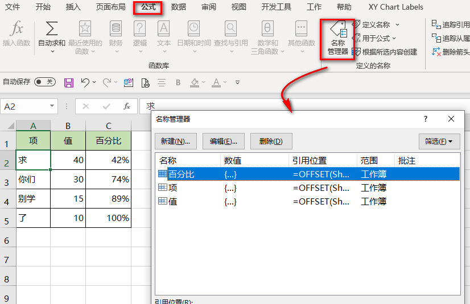Switch to the Developer (开发工具) tab

277,7
